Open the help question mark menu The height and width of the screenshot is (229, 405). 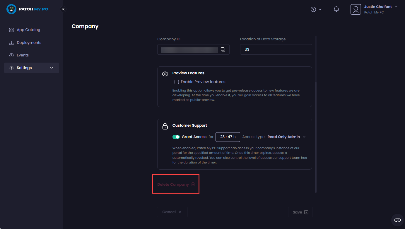tap(313, 9)
